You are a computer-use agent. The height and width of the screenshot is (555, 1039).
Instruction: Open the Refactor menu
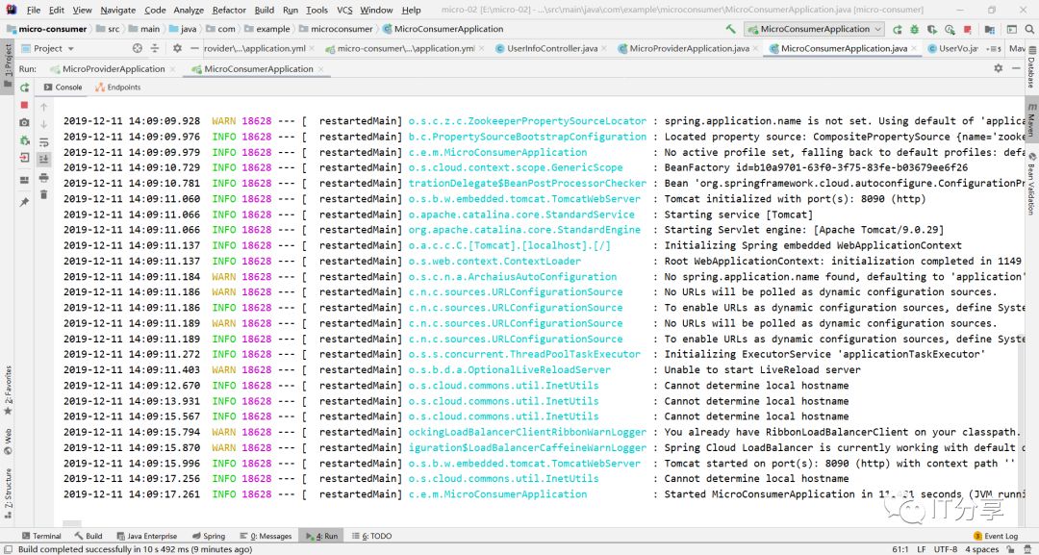(x=229, y=10)
